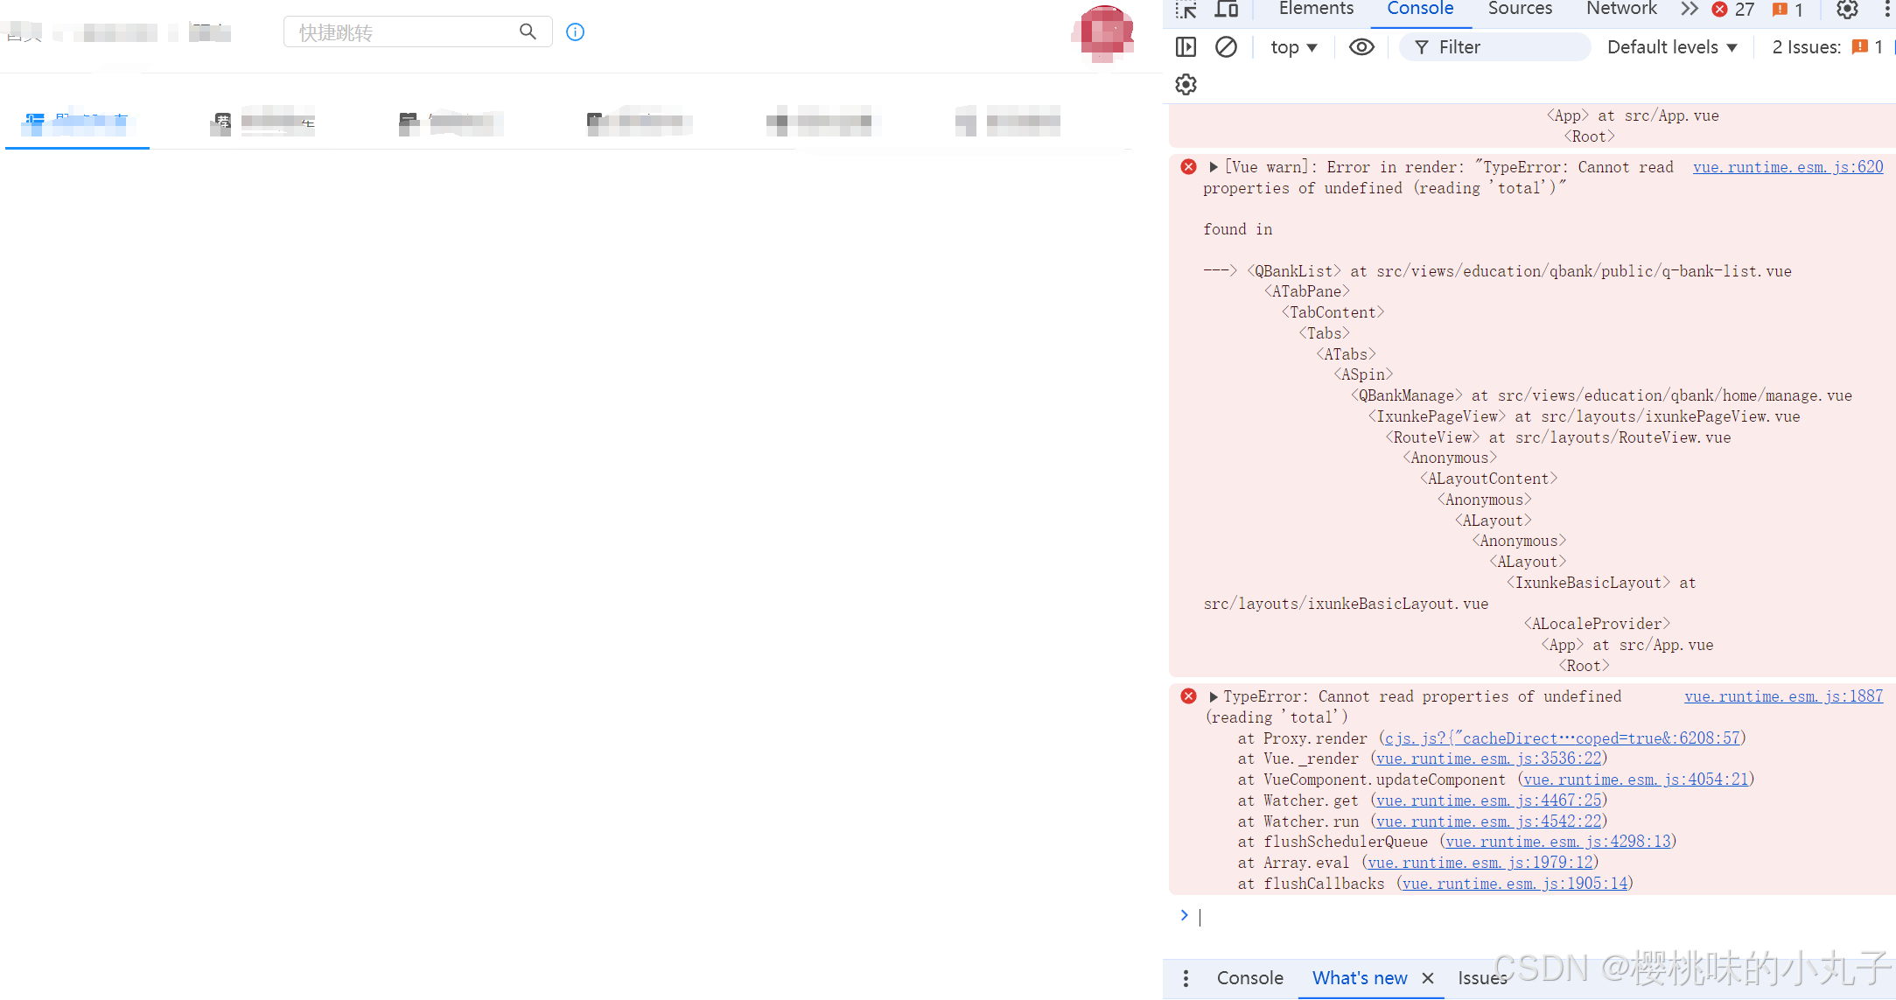
Task: Open console settings gear below toolbar
Action: [1186, 85]
